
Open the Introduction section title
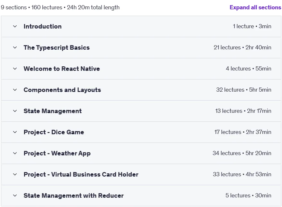[x=43, y=27]
